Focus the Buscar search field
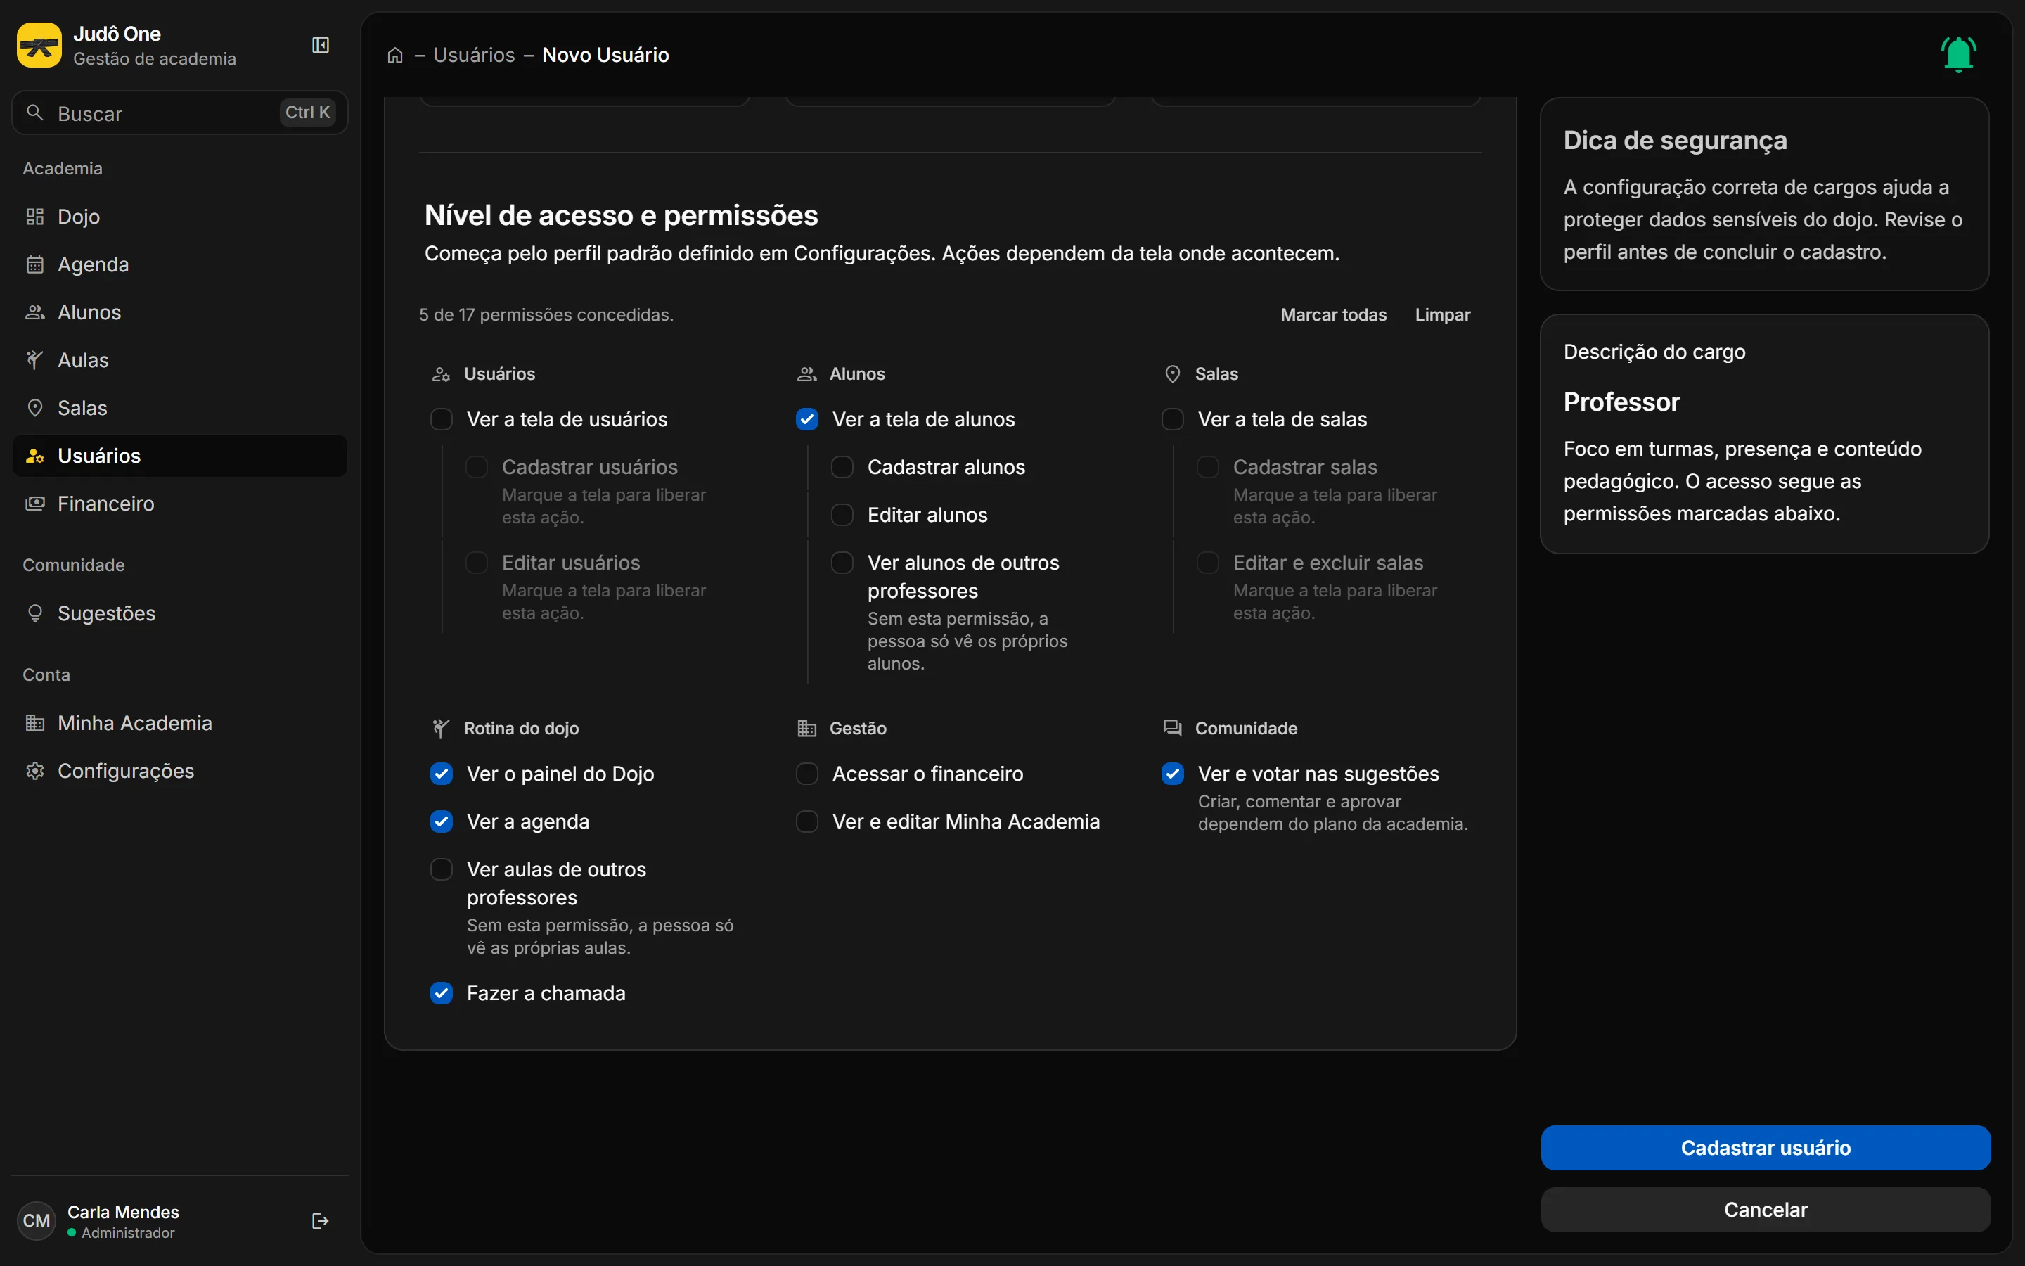Image resolution: width=2025 pixels, height=1266 pixels. pos(180,113)
